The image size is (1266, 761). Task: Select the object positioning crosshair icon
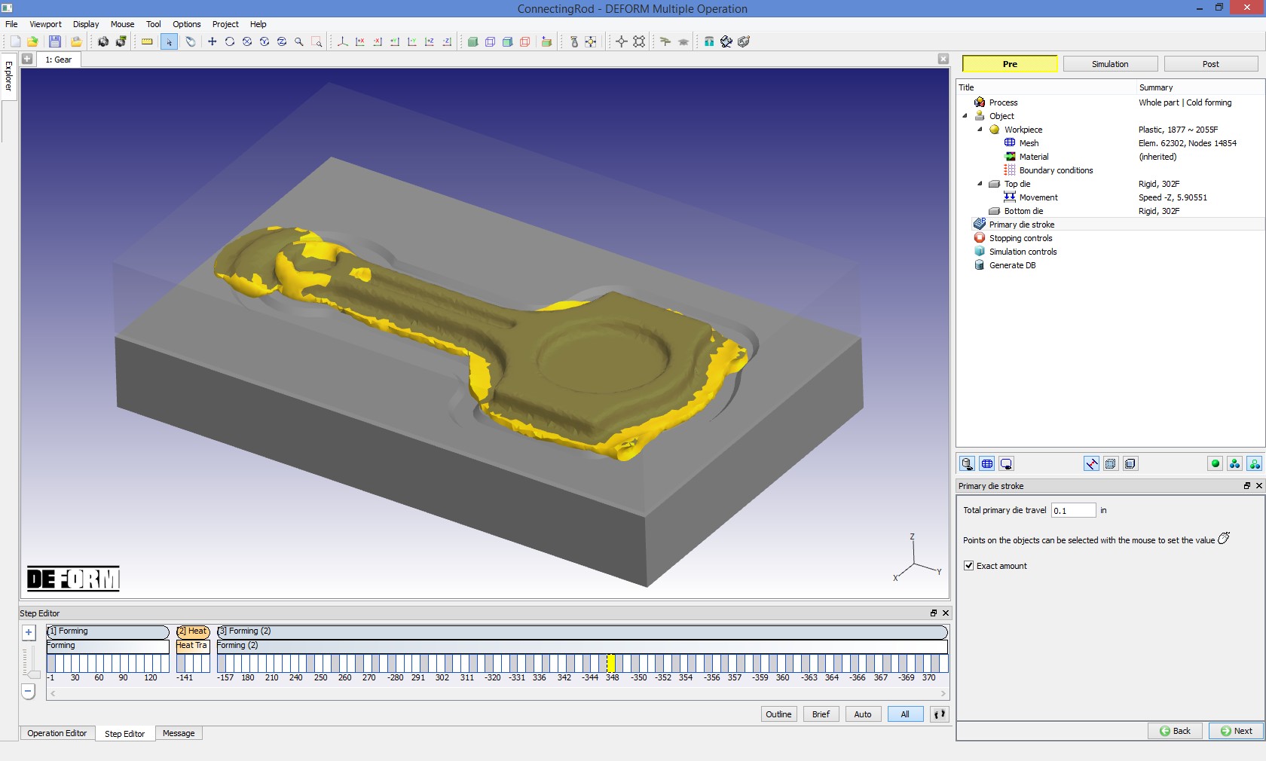pyautogui.click(x=622, y=41)
